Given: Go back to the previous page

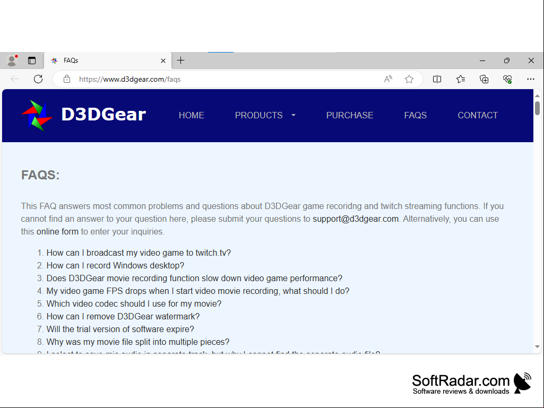Looking at the screenshot, I should click(15, 79).
